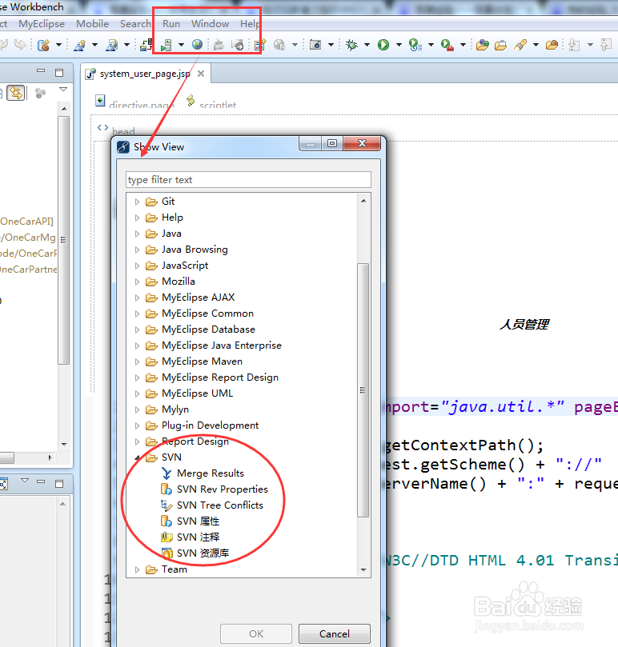Click the redo arrow in toolbar
This screenshot has width=618, height=647.
[x=20, y=45]
